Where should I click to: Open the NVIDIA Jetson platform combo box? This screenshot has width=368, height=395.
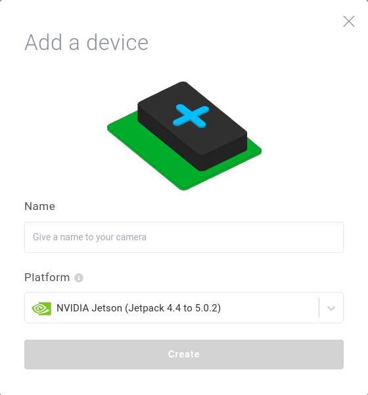coord(184,308)
